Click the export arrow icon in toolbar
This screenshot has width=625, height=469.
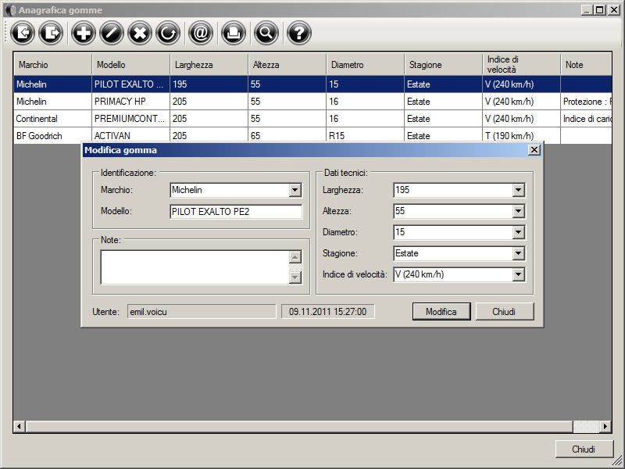coord(51,33)
